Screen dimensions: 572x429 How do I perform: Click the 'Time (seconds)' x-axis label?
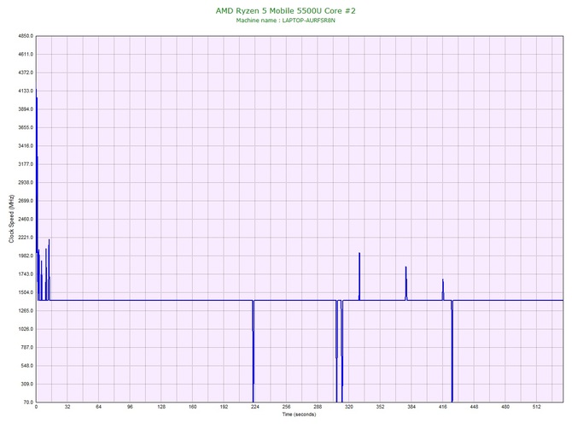(299, 414)
